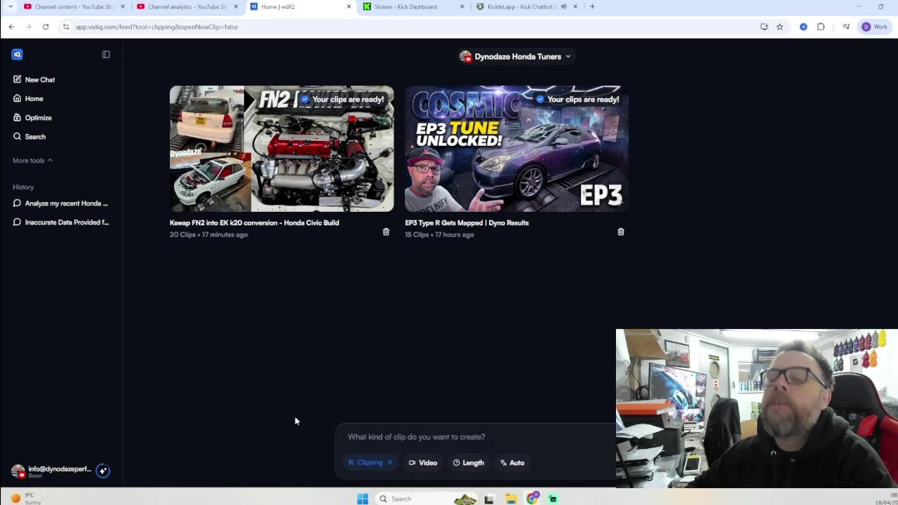The width and height of the screenshot is (898, 505).
Task: Go back in browser
Action: tap(11, 27)
